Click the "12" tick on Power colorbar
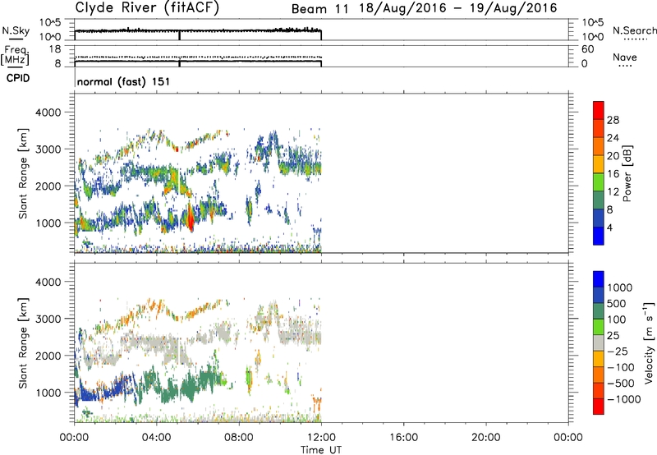Image resolution: width=657 pixels, height=455 pixels. (613, 192)
